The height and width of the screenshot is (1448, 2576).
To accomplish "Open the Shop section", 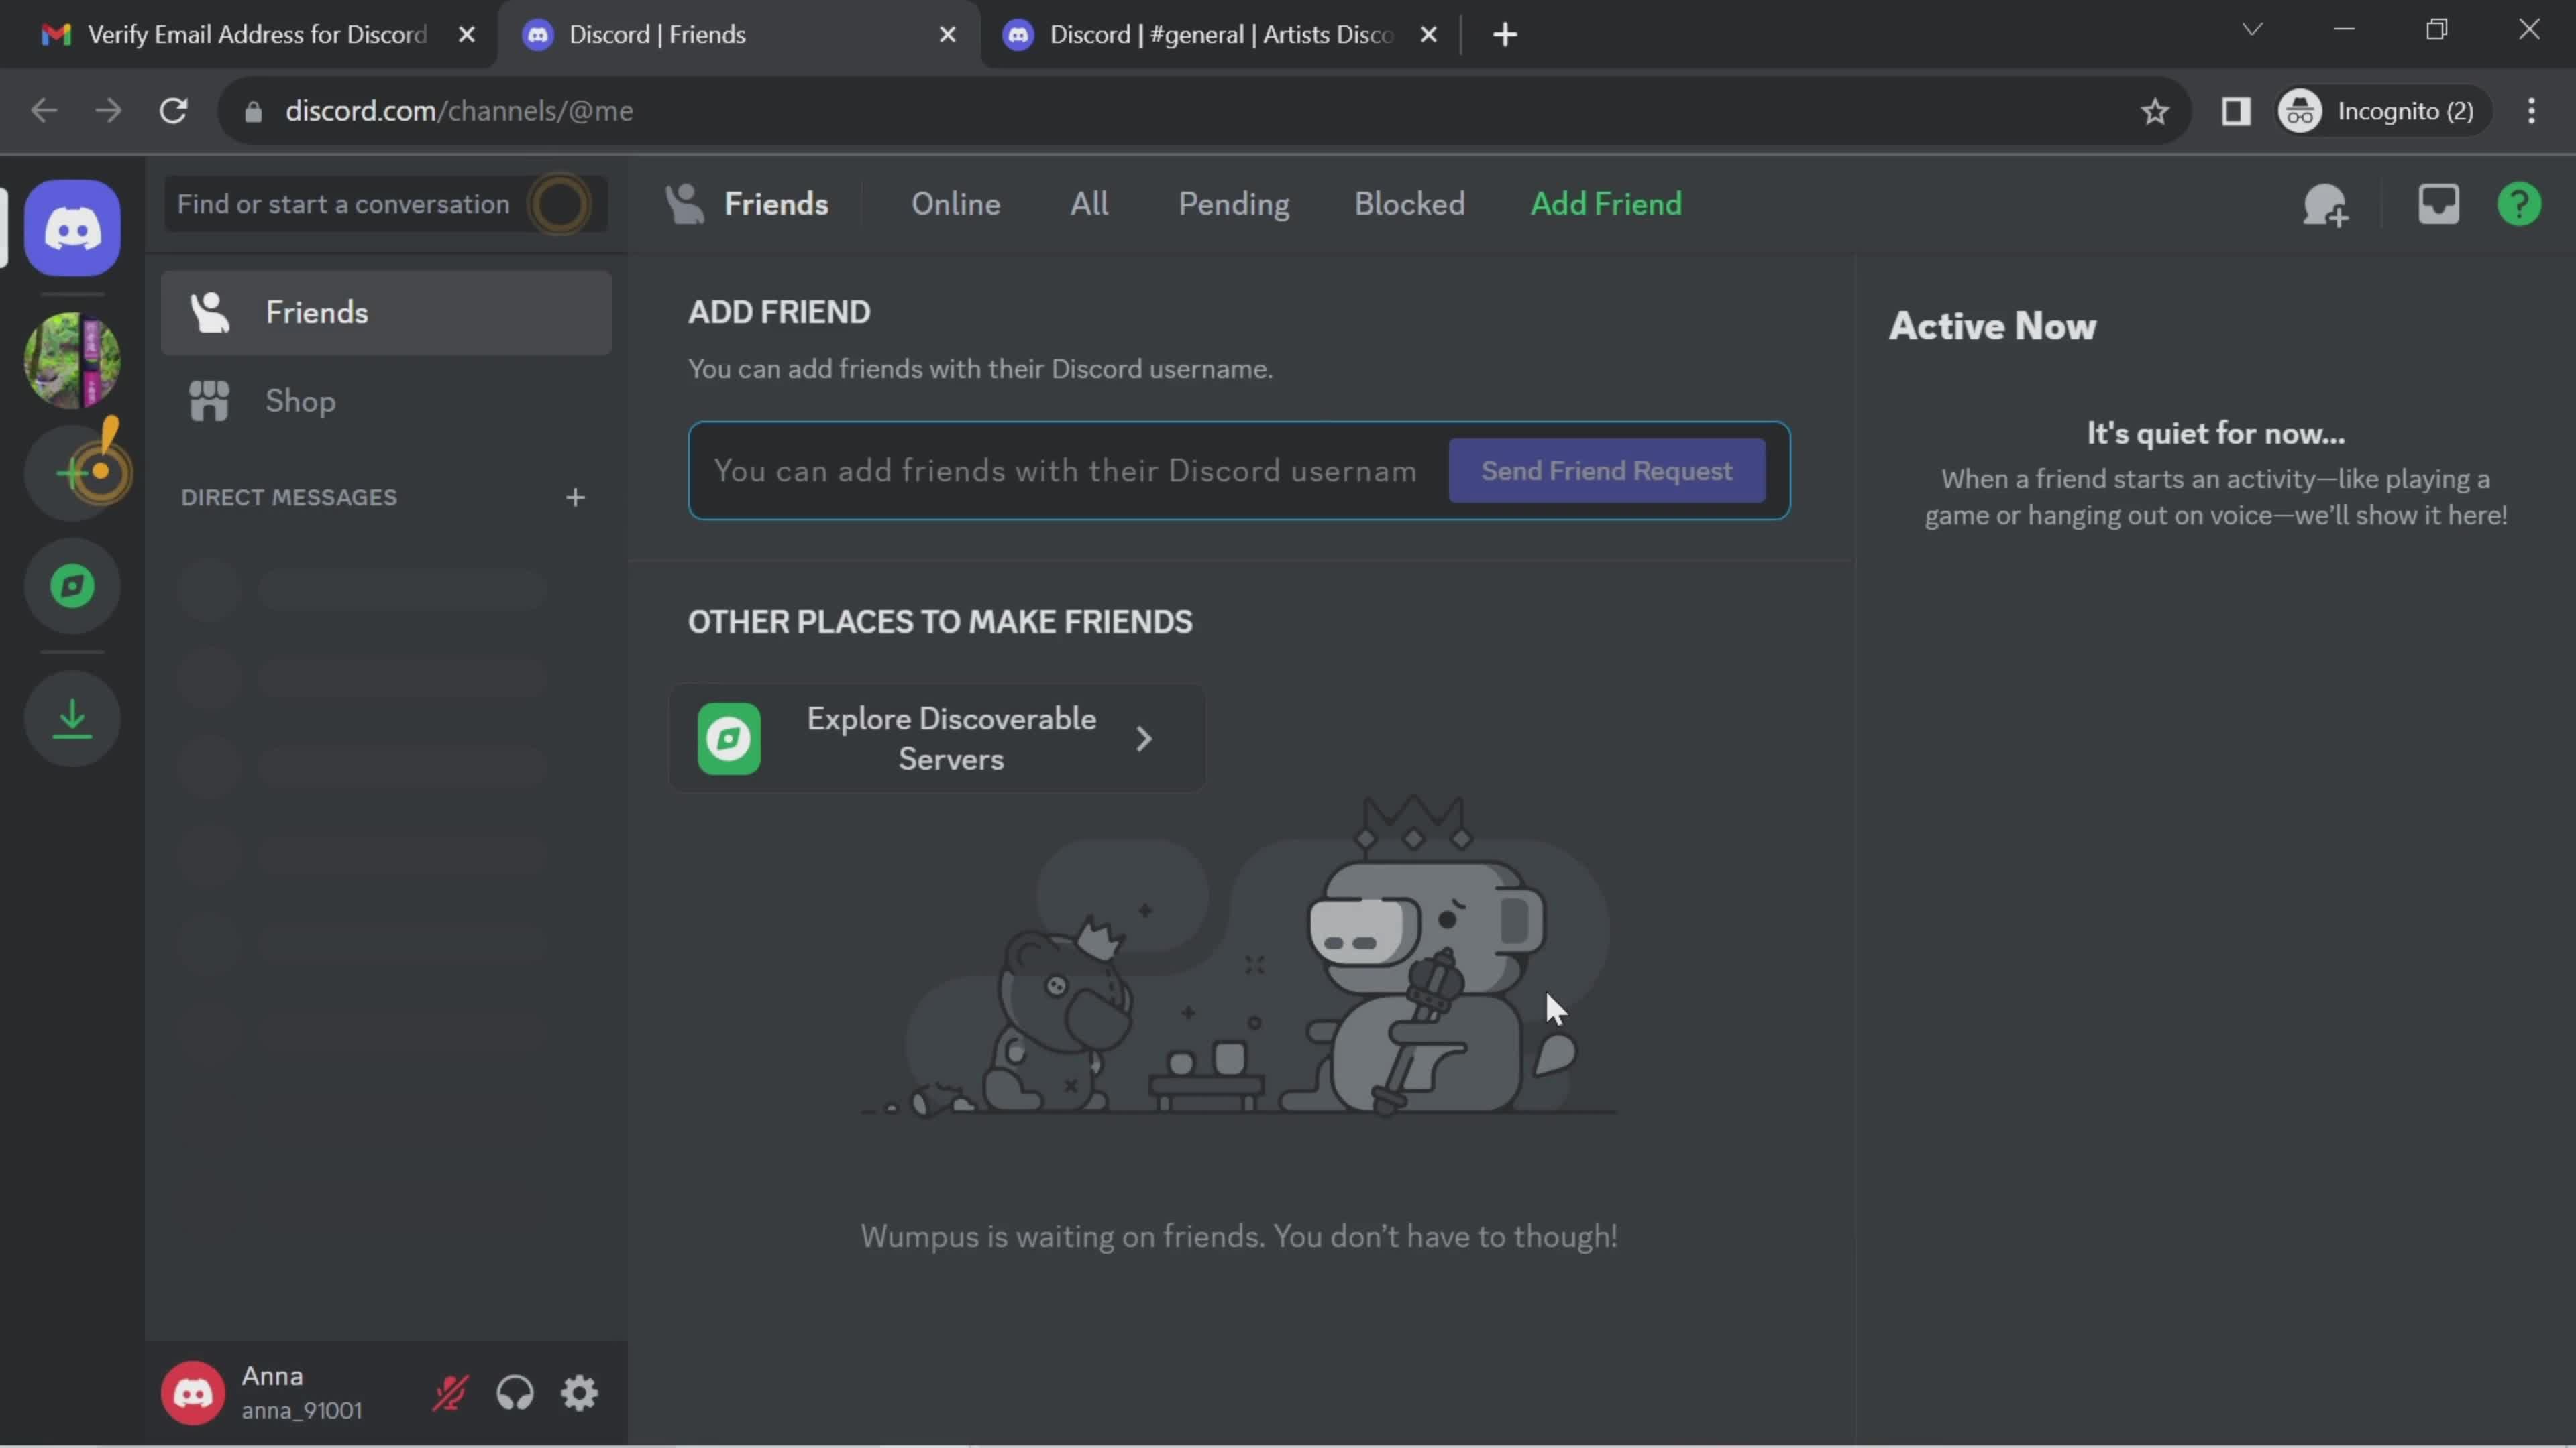I will pyautogui.click(x=301, y=400).
